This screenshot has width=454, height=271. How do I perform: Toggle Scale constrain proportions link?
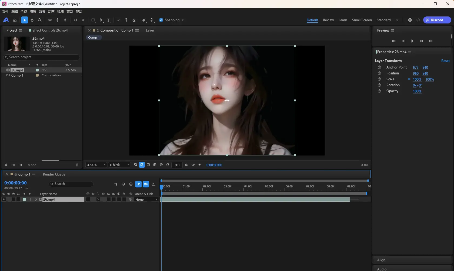(409, 79)
